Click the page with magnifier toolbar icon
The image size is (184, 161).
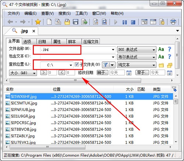click(x=96, y=22)
